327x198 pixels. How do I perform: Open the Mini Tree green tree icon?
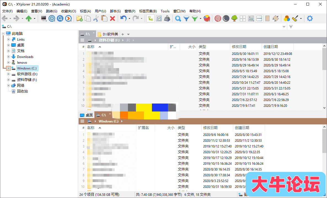[x=234, y=18]
